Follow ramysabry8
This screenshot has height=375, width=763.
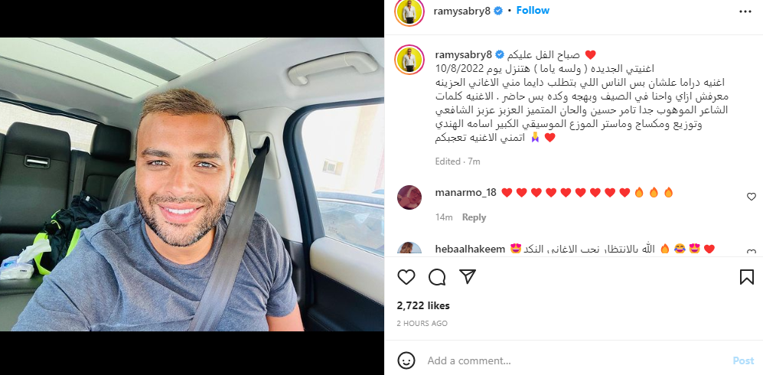[x=533, y=10]
